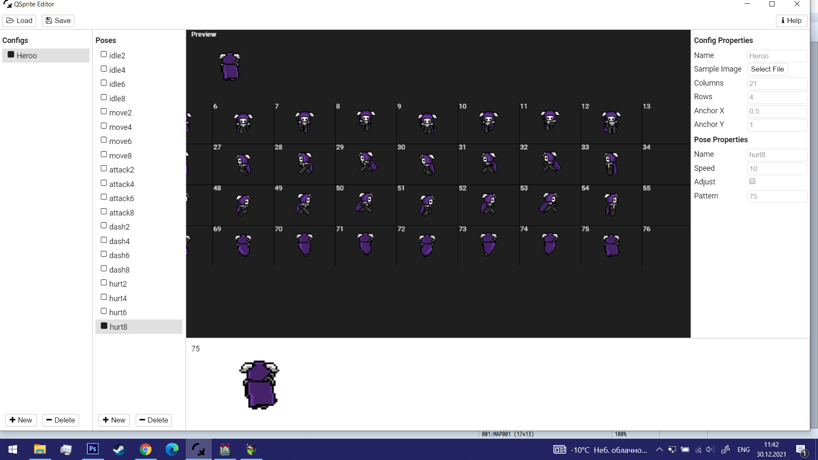The image size is (818, 460).
Task: Delete the selected config
Action: (60, 420)
